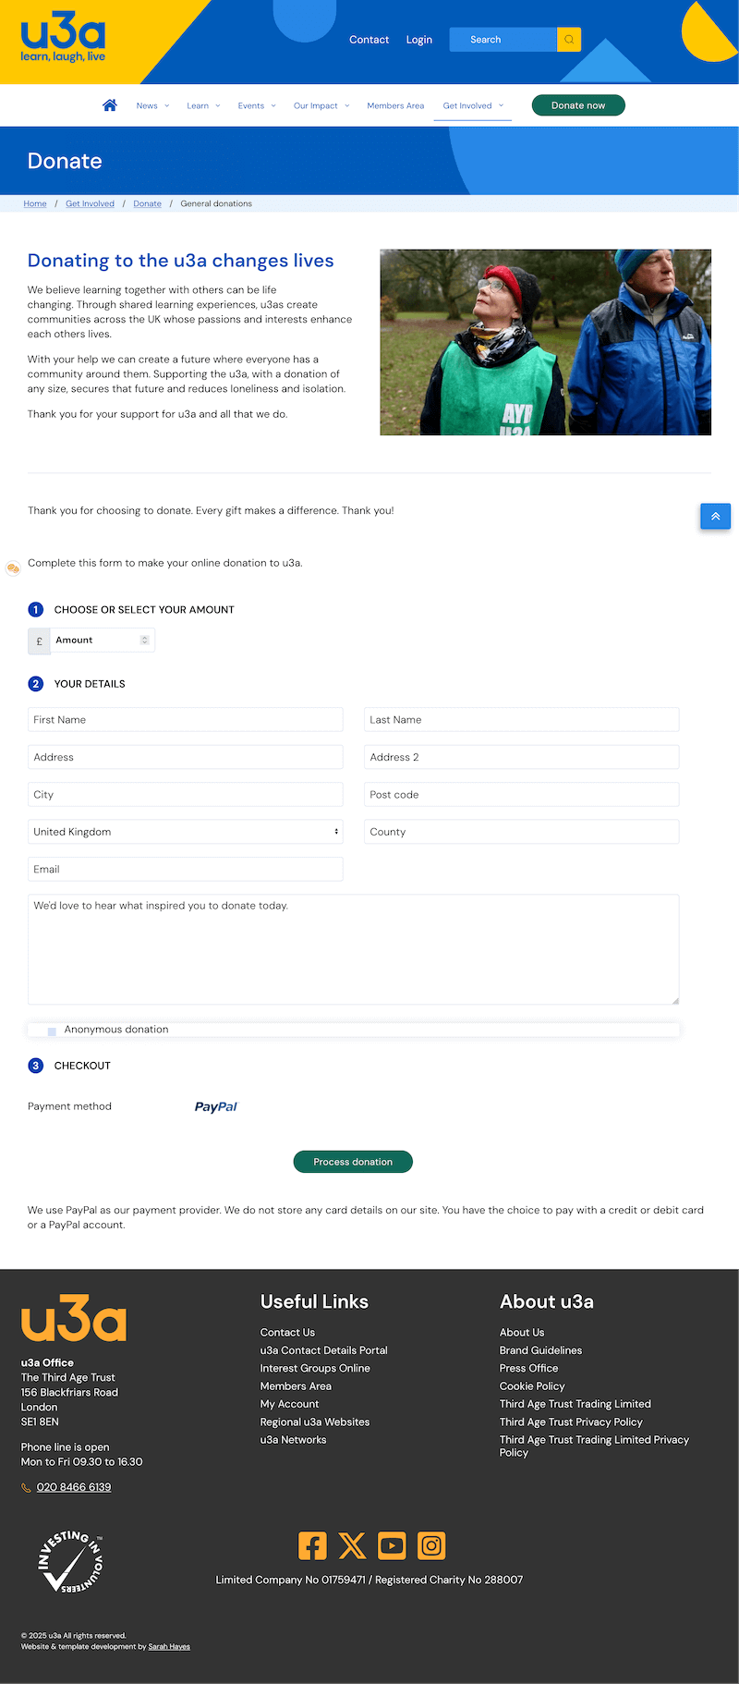This screenshot has width=739, height=1684.
Task: Open the Members Area menu item
Action: coord(395,105)
